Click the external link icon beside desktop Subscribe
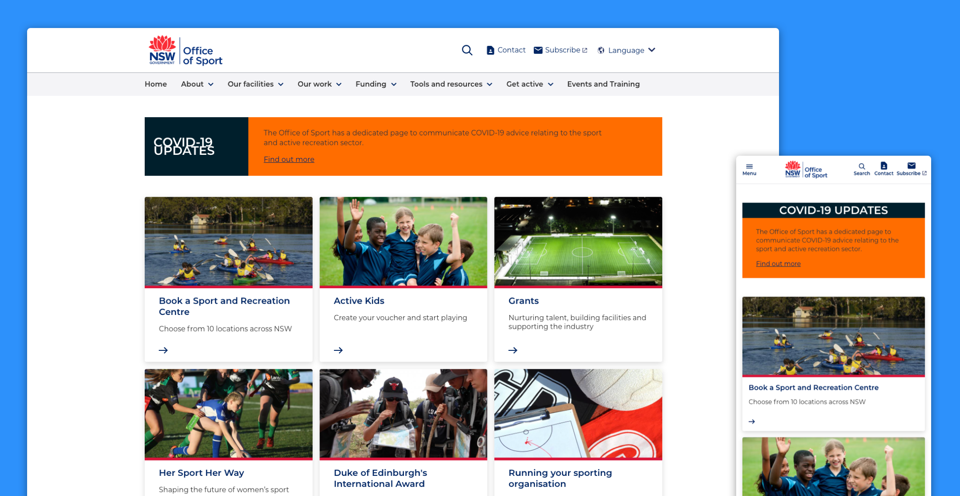The image size is (960, 496). pos(584,50)
